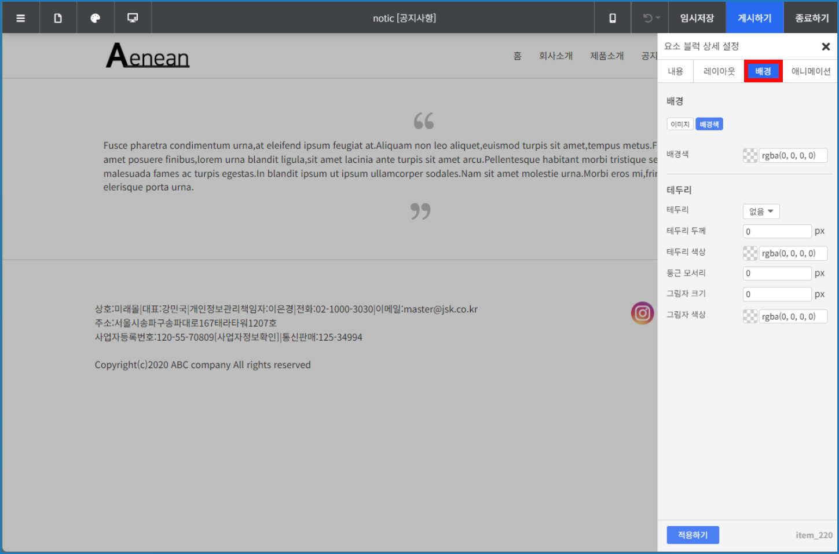Switch to the 내용 tab
This screenshot has width=839, height=554.
tap(675, 71)
